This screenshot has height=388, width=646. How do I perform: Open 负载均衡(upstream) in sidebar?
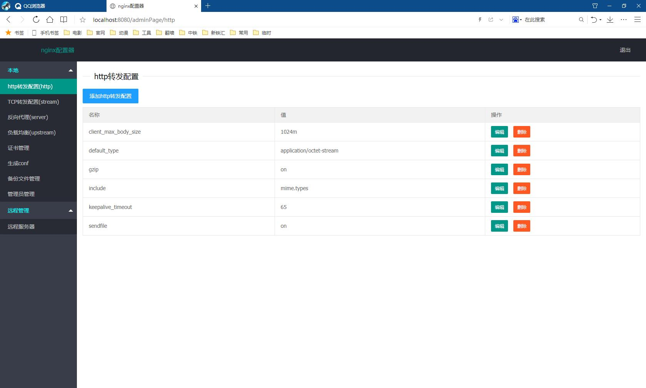38,133
